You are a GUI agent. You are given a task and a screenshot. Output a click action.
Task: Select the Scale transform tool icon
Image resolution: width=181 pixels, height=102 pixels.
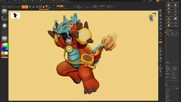click(x=33, y=7)
